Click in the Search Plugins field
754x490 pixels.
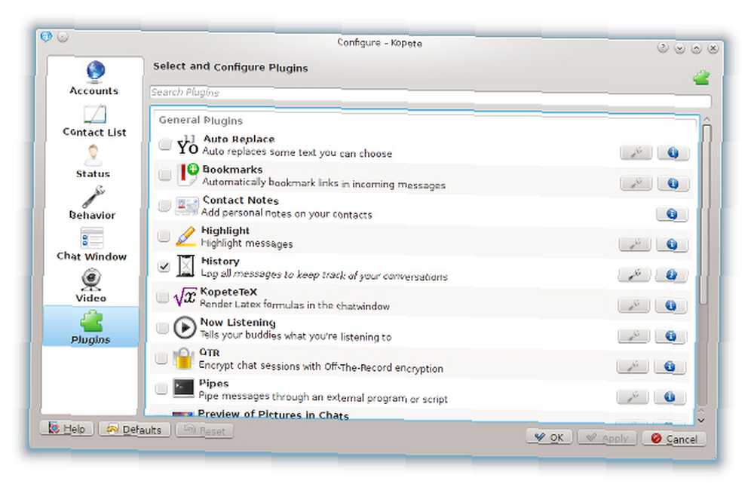(x=430, y=95)
